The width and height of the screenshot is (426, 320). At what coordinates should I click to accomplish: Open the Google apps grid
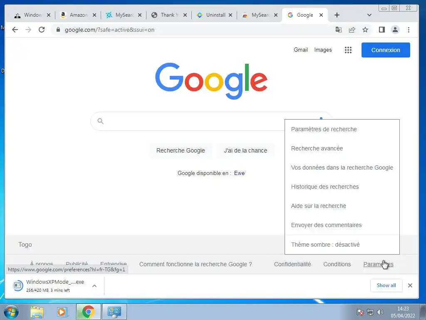(348, 50)
